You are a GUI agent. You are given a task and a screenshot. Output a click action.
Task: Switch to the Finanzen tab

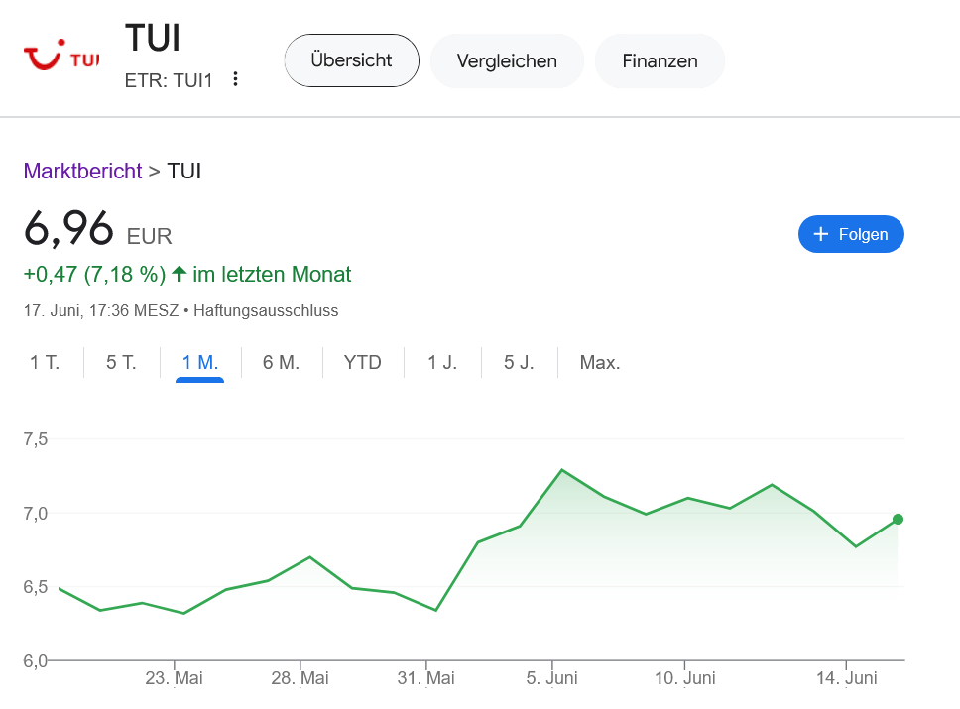(660, 60)
